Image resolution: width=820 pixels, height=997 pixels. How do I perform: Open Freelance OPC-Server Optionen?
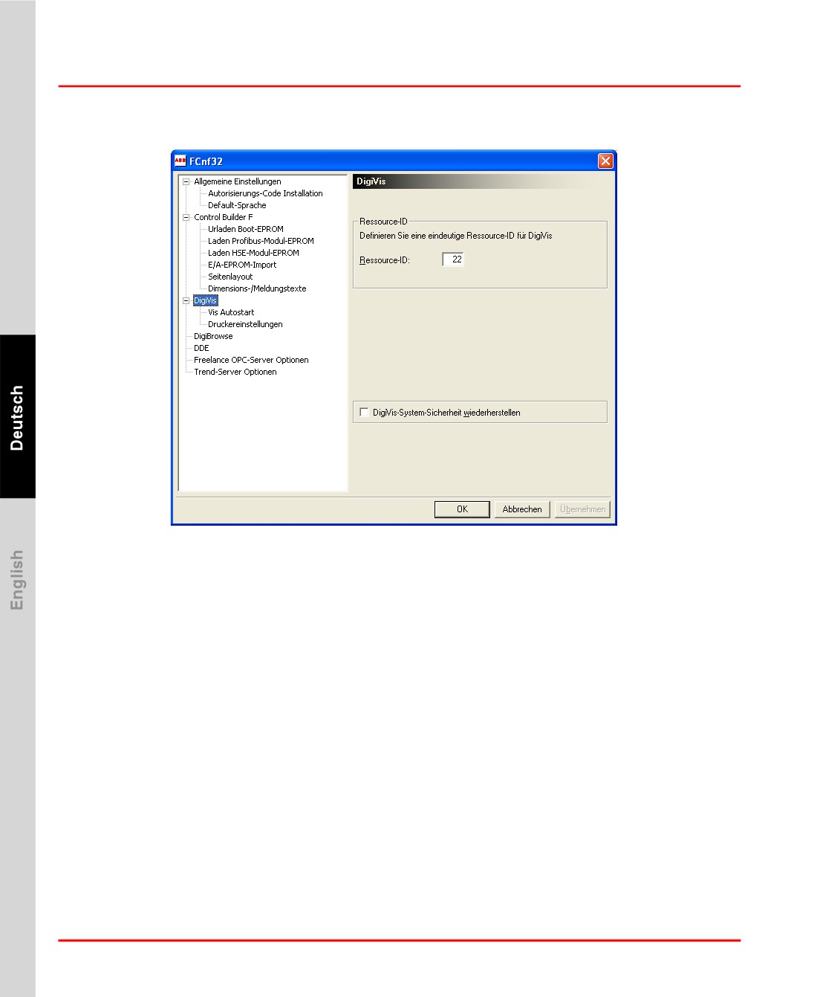click(x=251, y=360)
